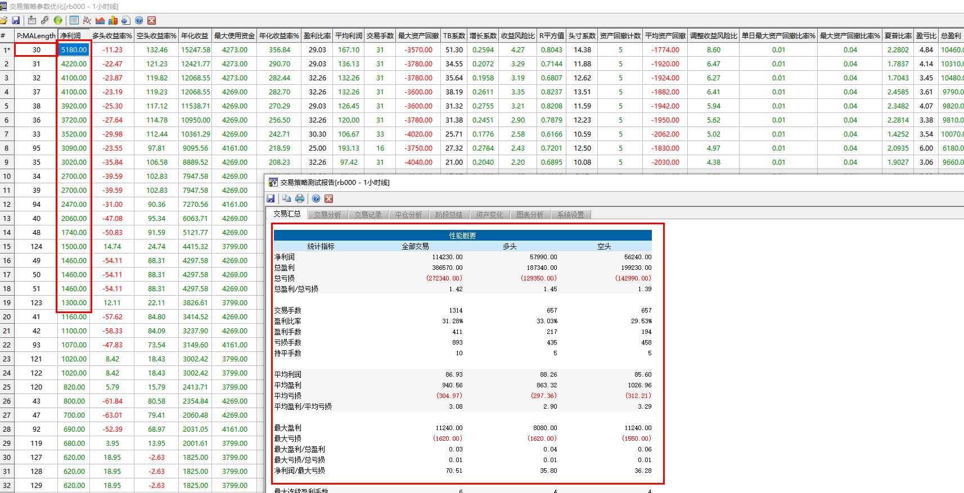964x493 pixels.
Task: Click the export document arrow icon
Action: point(125,20)
